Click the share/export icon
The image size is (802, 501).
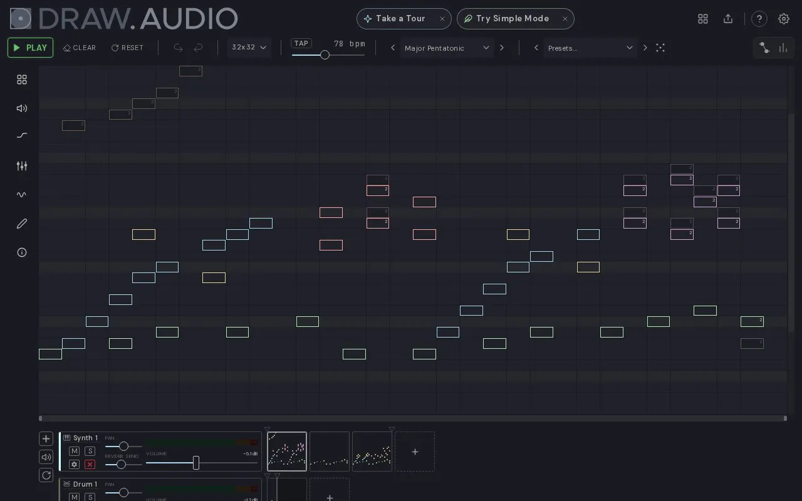click(728, 19)
